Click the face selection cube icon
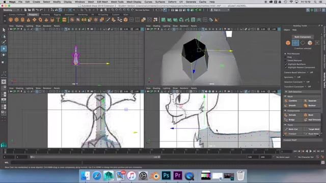 click(x=310, y=43)
